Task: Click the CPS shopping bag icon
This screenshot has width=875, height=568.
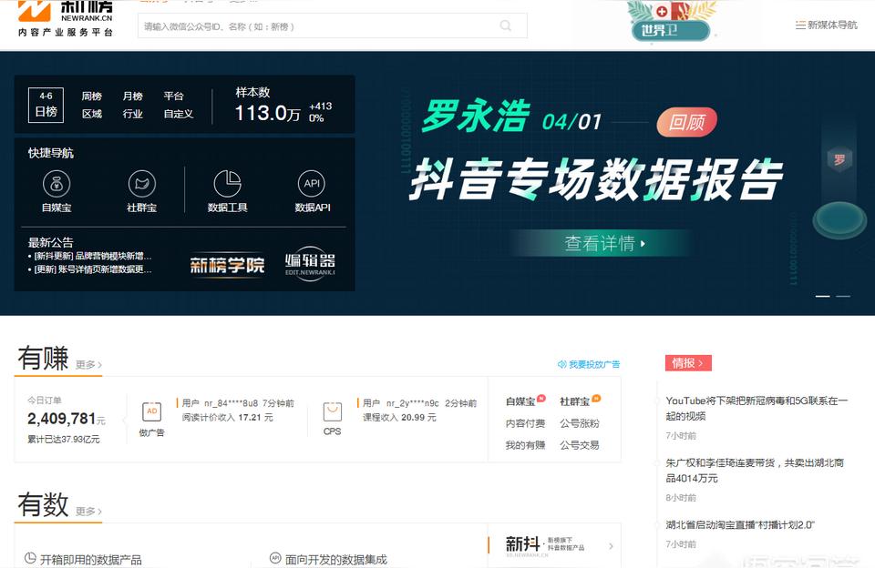Action: click(333, 412)
